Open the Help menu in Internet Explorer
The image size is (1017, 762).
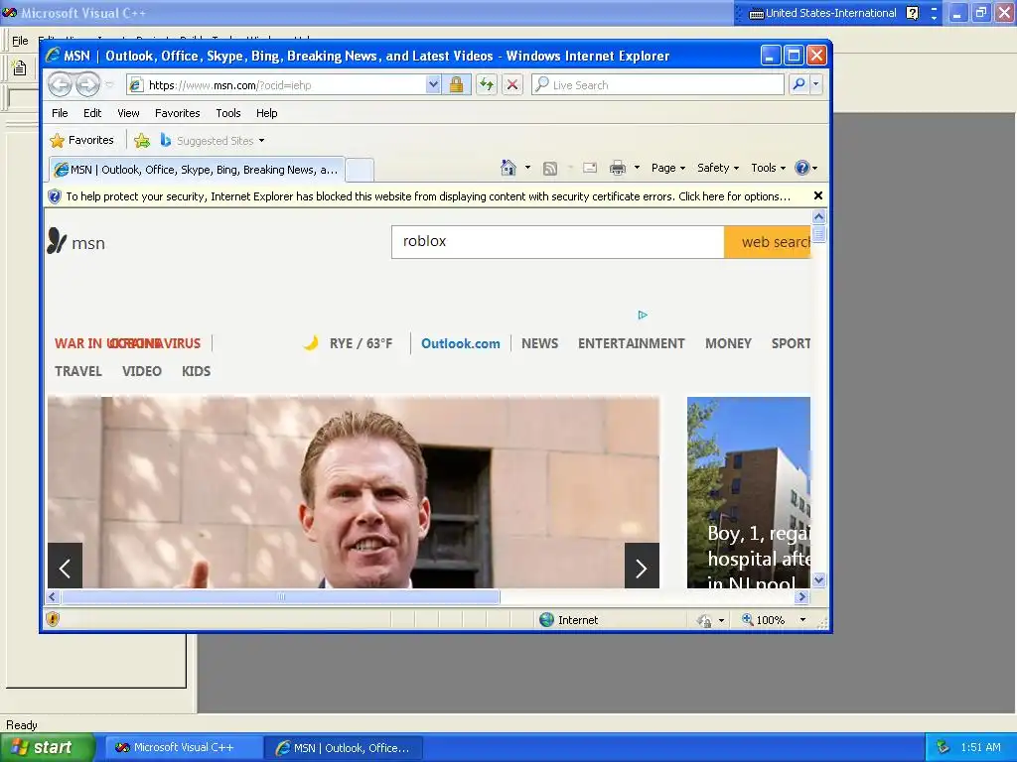[266, 113]
